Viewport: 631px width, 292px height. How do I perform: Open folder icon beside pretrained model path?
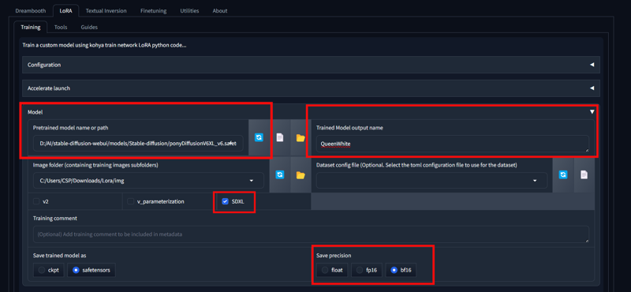point(301,137)
